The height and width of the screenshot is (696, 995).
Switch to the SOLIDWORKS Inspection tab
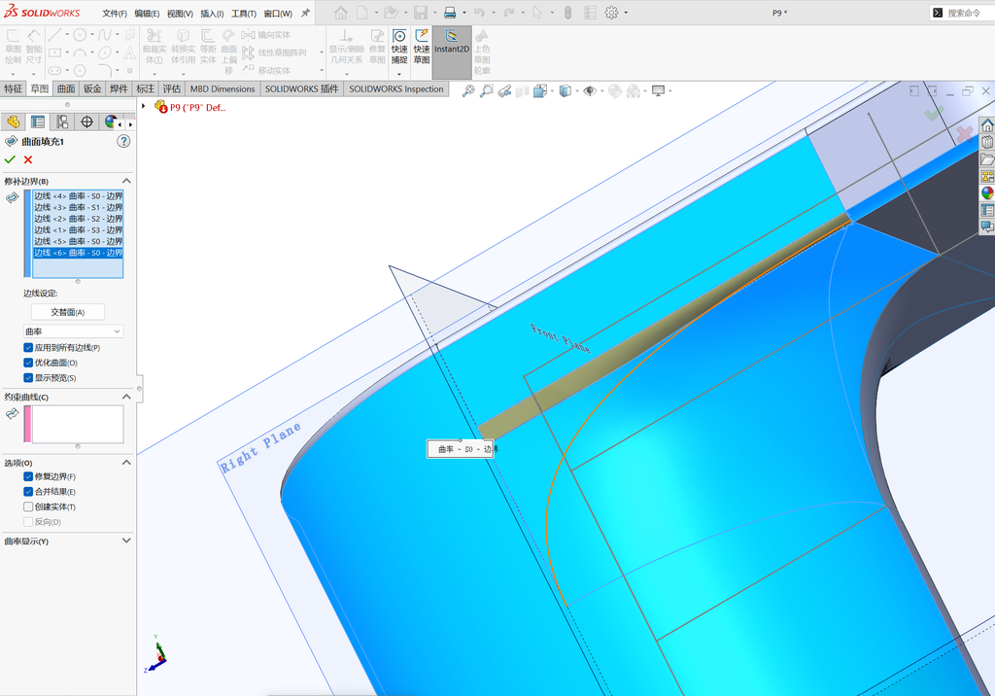pos(396,88)
